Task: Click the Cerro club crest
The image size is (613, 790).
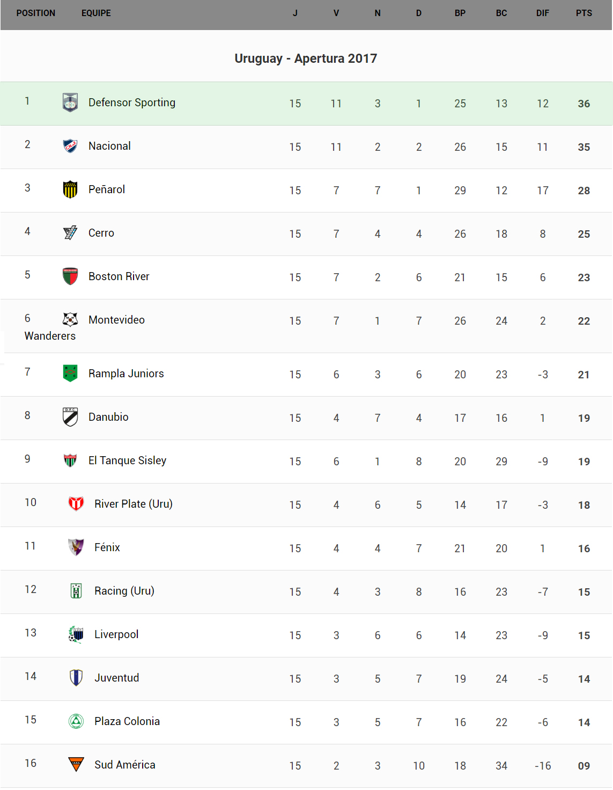Action: click(x=70, y=233)
